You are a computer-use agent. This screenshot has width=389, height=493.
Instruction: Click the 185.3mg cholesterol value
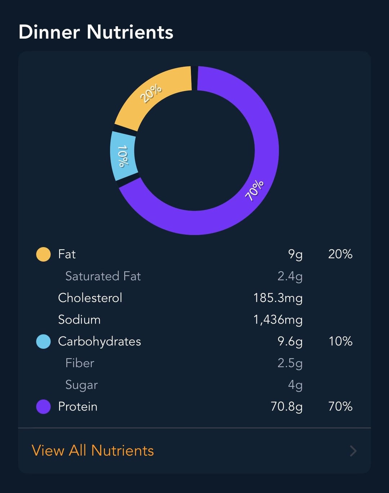pyautogui.click(x=278, y=298)
